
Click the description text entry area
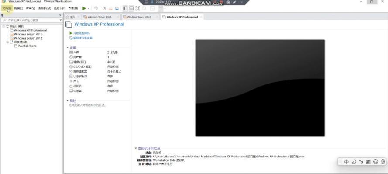point(88,105)
